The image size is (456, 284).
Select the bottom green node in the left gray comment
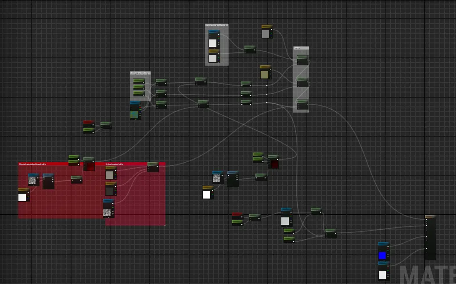pos(139,93)
